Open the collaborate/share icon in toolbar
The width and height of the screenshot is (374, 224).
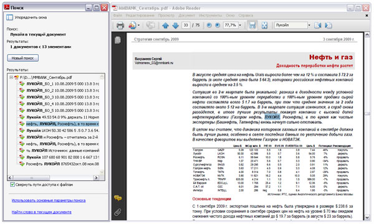[132, 26]
